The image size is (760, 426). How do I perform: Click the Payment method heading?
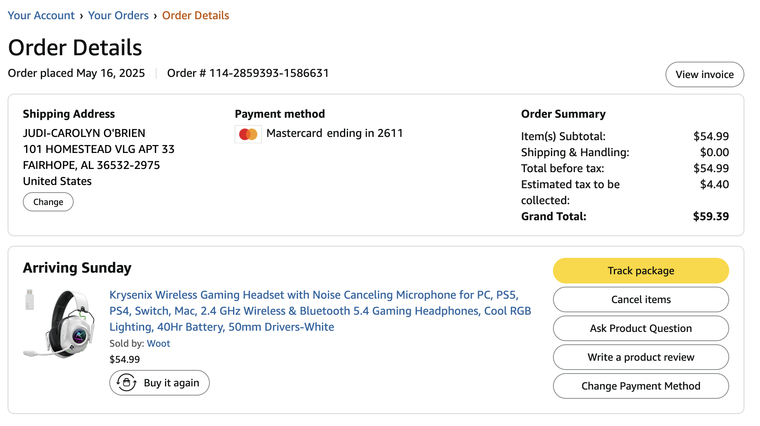(280, 114)
